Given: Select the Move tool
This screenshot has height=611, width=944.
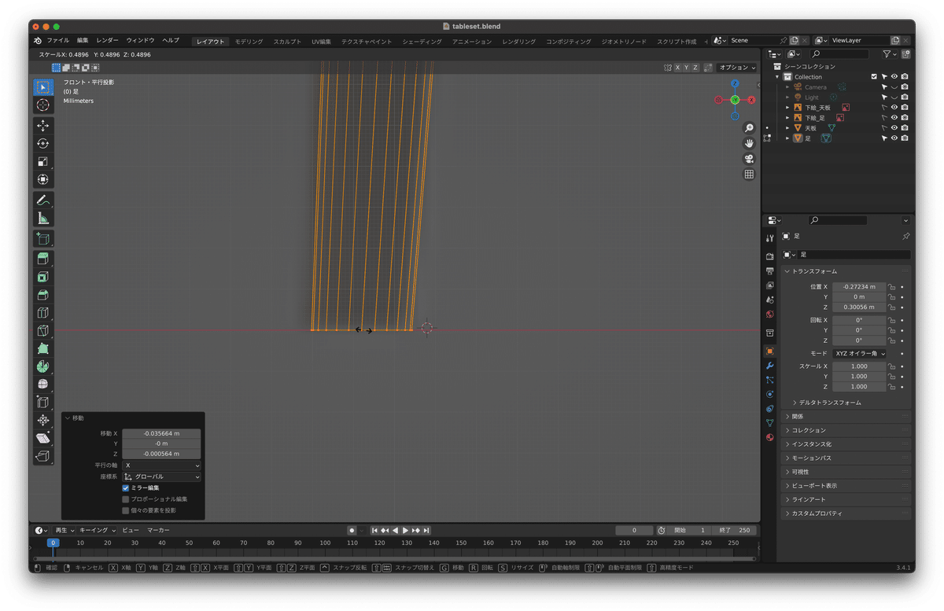Looking at the screenshot, I should click(x=42, y=126).
